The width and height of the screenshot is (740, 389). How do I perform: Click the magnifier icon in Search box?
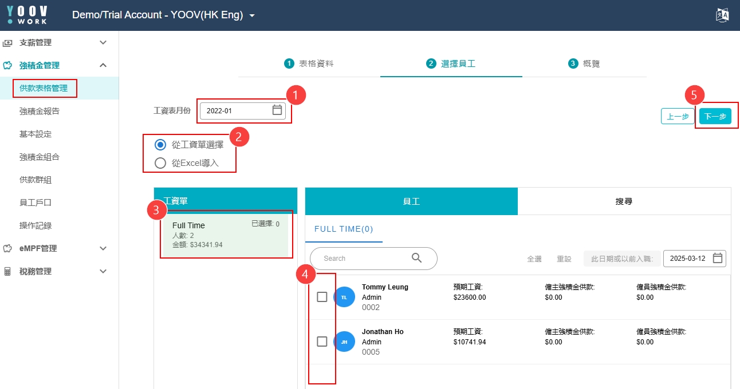(417, 258)
